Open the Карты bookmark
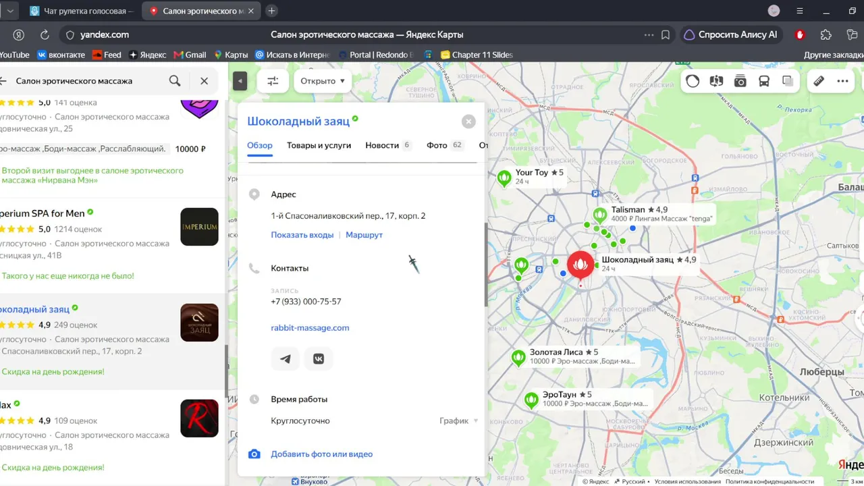Viewport: 864px width, 486px height. pyautogui.click(x=231, y=55)
